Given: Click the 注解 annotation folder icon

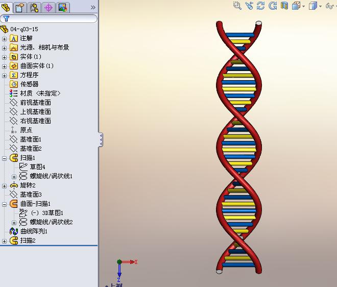Looking at the screenshot, I should [x=14, y=38].
